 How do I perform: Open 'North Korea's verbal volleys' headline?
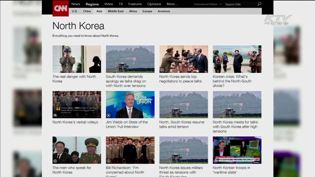tap(75, 122)
